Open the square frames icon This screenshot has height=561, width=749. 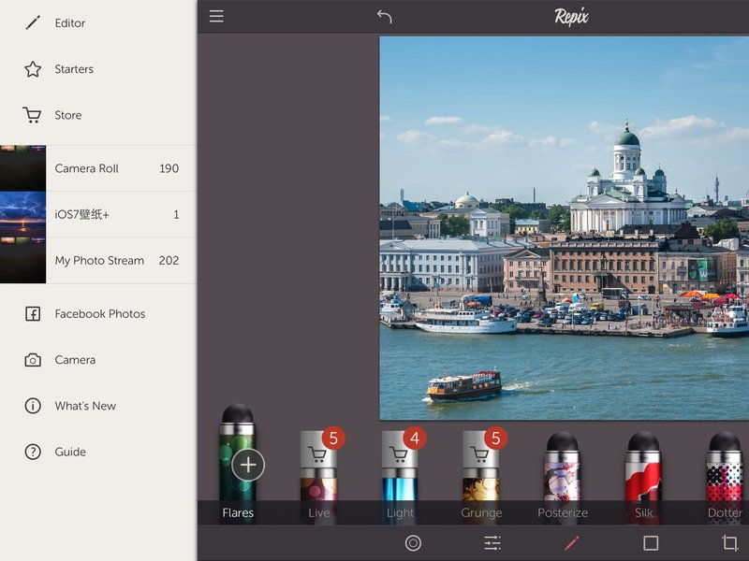tap(651, 543)
